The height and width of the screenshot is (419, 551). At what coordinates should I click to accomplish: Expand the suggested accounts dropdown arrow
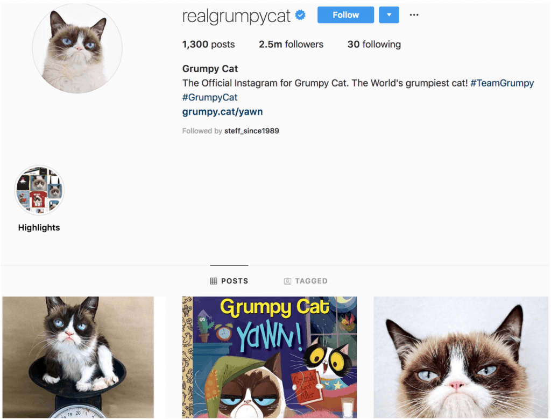pos(389,15)
